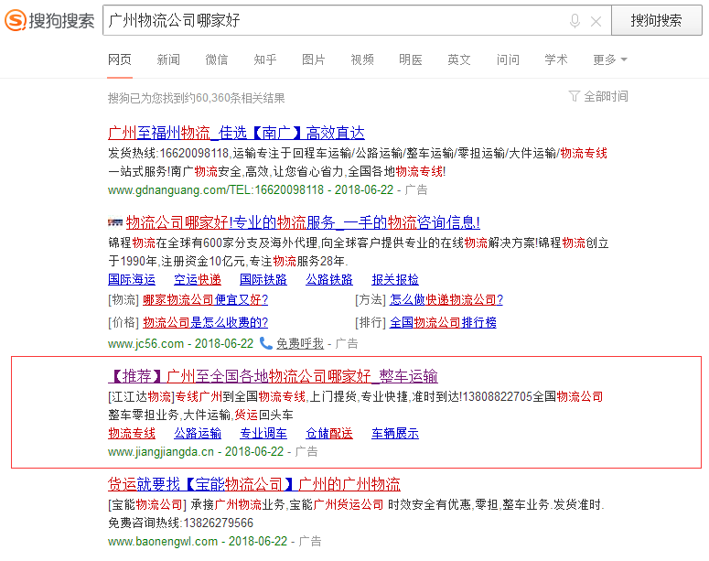Switch to the 学术 tab
Screen dimensions: 709x561
tap(556, 59)
